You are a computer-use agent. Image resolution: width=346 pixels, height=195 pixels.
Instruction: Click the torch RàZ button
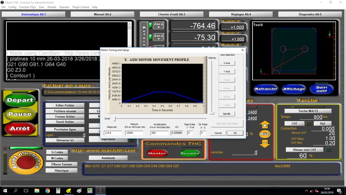[x=322, y=123]
